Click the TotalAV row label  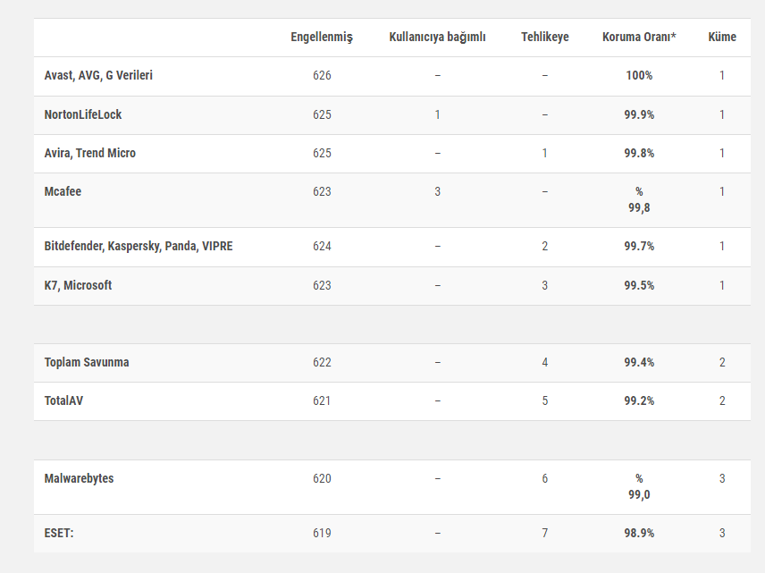pos(64,400)
